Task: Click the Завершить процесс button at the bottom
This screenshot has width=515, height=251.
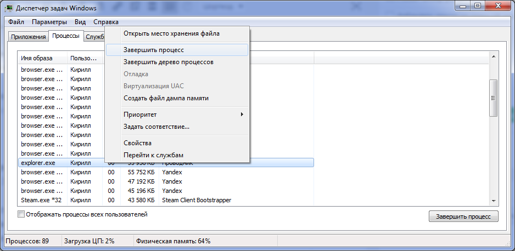Action: 463,216
